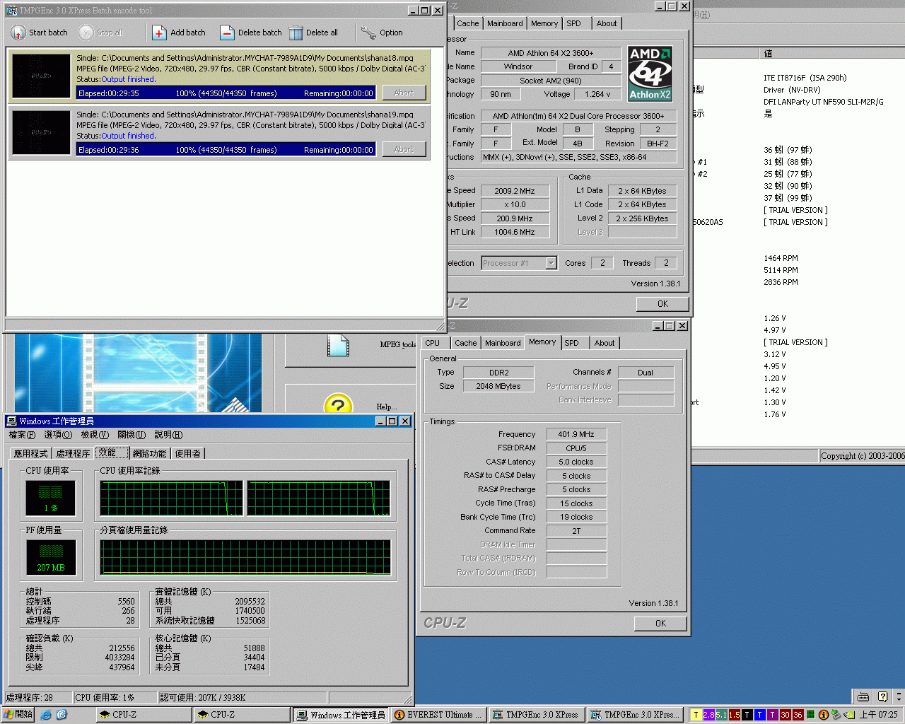Click the CAS# Latency value 5.0 clocks
This screenshot has height=724, width=905.
[x=576, y=462]
